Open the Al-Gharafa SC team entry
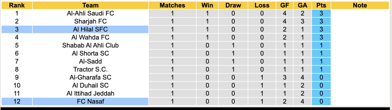 pyautogui.click(x=91, y=77)
